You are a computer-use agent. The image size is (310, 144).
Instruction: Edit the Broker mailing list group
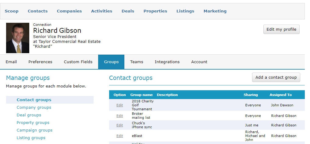(x=119, y=116)
